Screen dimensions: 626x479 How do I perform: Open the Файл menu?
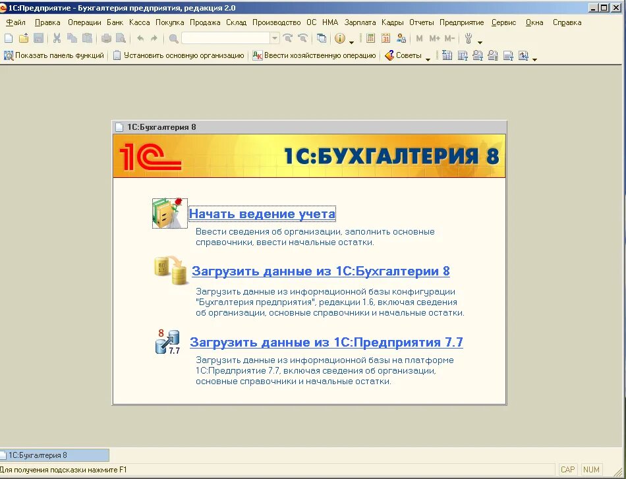tap(16, 22)
